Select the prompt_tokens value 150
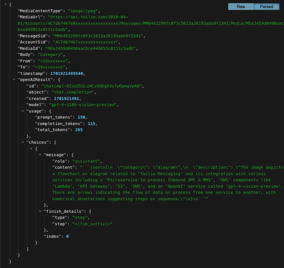 (81, 117)
